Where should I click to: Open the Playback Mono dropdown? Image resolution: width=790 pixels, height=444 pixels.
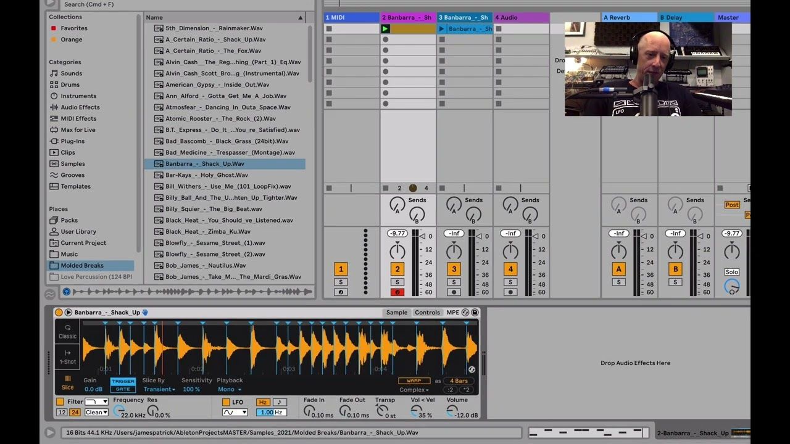pyautogui.click(x=229, y=389)
